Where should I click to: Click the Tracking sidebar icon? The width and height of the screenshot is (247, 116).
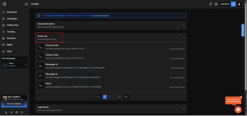click(3, 32)
